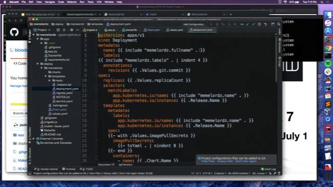Open service.yaml in project tree
Viewport: 333px width, 187px height.
tap(62, 101)
